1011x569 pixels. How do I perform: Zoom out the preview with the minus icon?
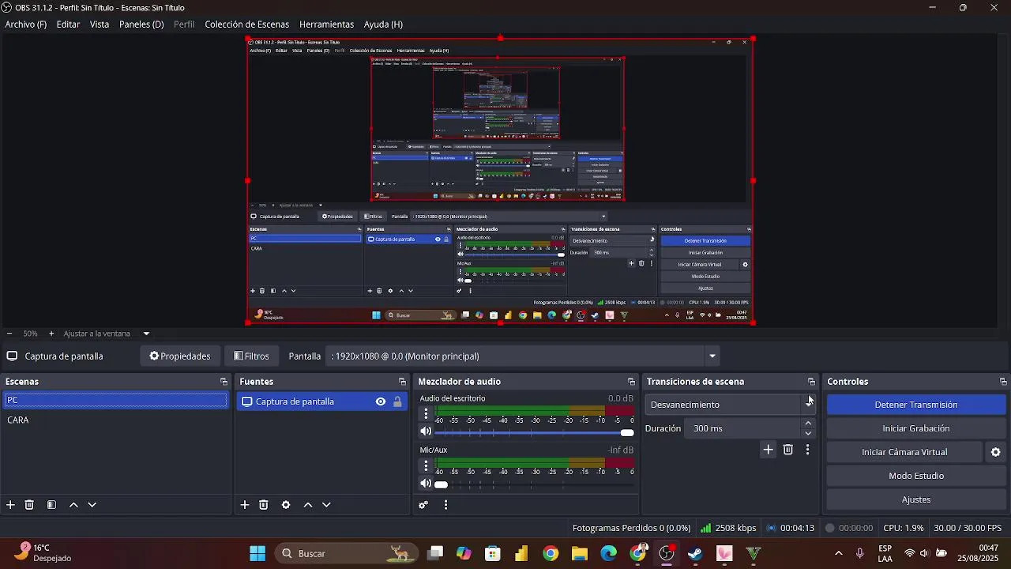pyautogui.click(x=9, y=333)
